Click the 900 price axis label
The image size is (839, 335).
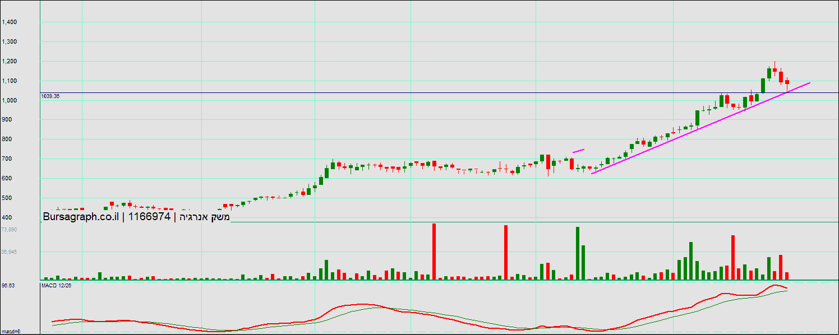(x=7, y=120)
